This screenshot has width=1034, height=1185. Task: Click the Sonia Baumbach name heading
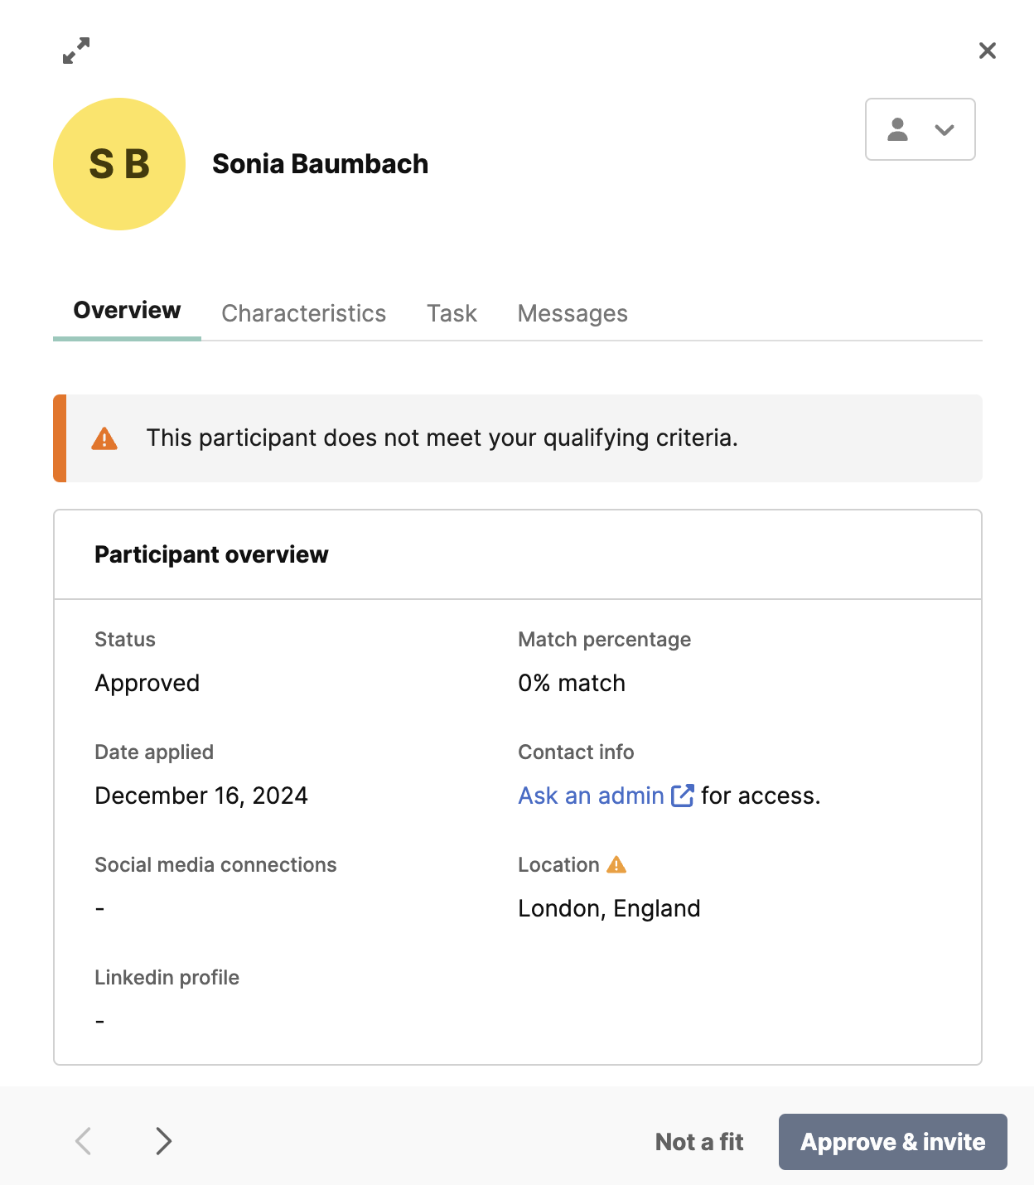(x=321, y=164)
